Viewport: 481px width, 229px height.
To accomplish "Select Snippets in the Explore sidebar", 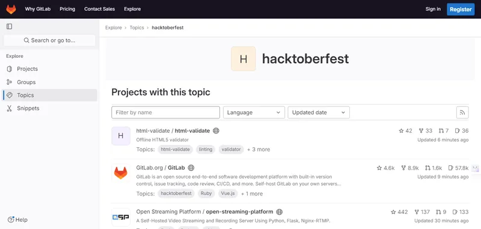I will pyautogui.click(x=49, y=108).
